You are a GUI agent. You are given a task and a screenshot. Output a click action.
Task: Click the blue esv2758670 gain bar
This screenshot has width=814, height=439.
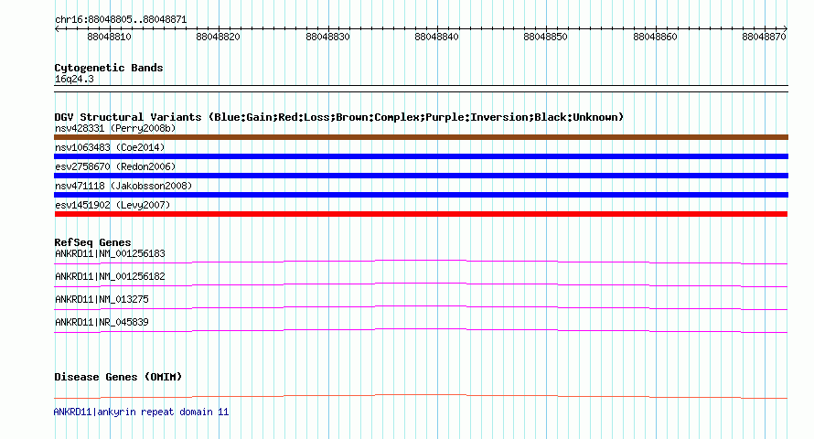[x=421, y=176]
